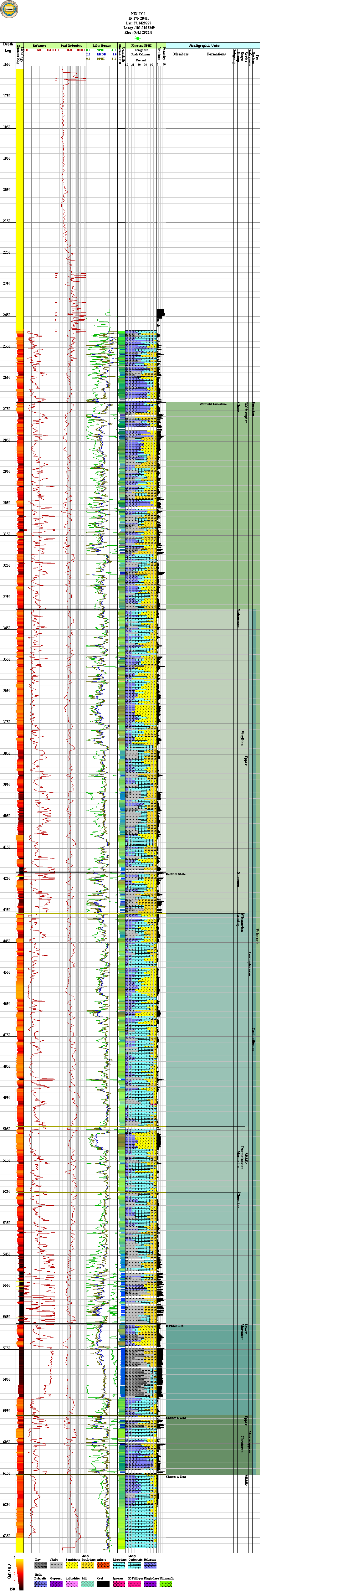Click the depth label "2750"

6,409
